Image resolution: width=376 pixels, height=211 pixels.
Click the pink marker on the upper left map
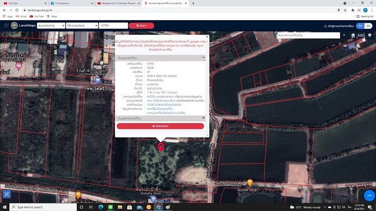19,66
